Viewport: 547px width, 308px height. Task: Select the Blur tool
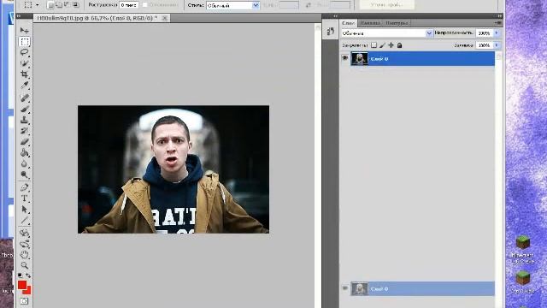click(x=24, y=163)
